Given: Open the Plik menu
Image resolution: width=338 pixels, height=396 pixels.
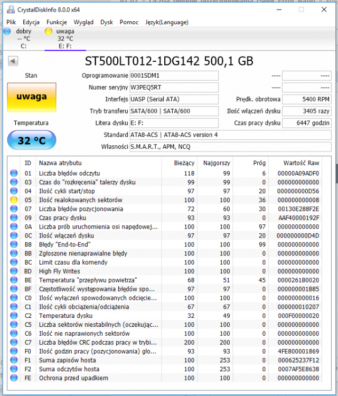Looking at the screenshot, I should point(11,22).
